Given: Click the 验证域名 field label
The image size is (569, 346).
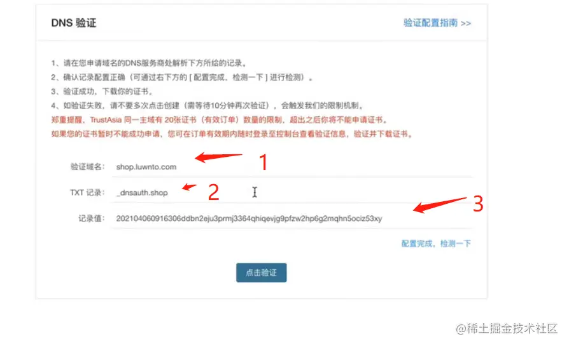Looking at the screenshot, I should click(x=87, y=167).
